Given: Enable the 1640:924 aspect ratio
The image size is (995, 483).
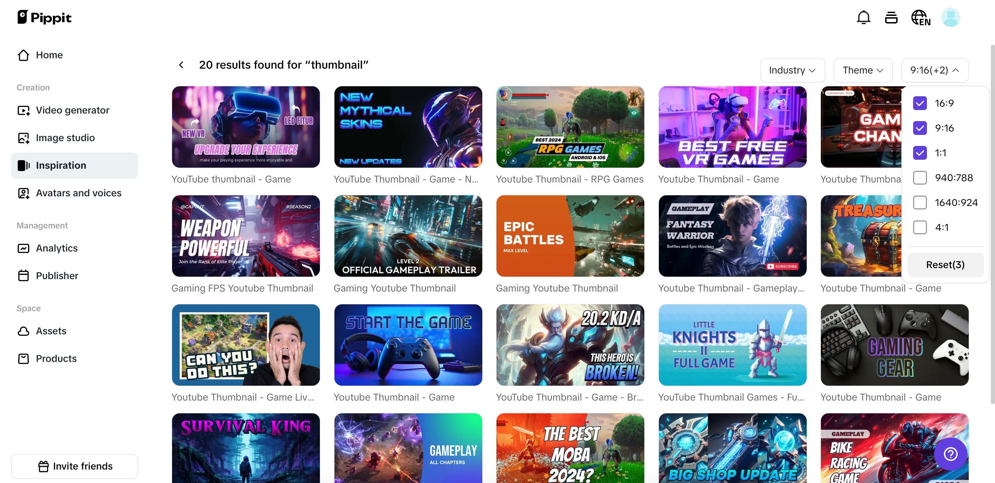Looking at the screenshot, I should click(920, 202).
